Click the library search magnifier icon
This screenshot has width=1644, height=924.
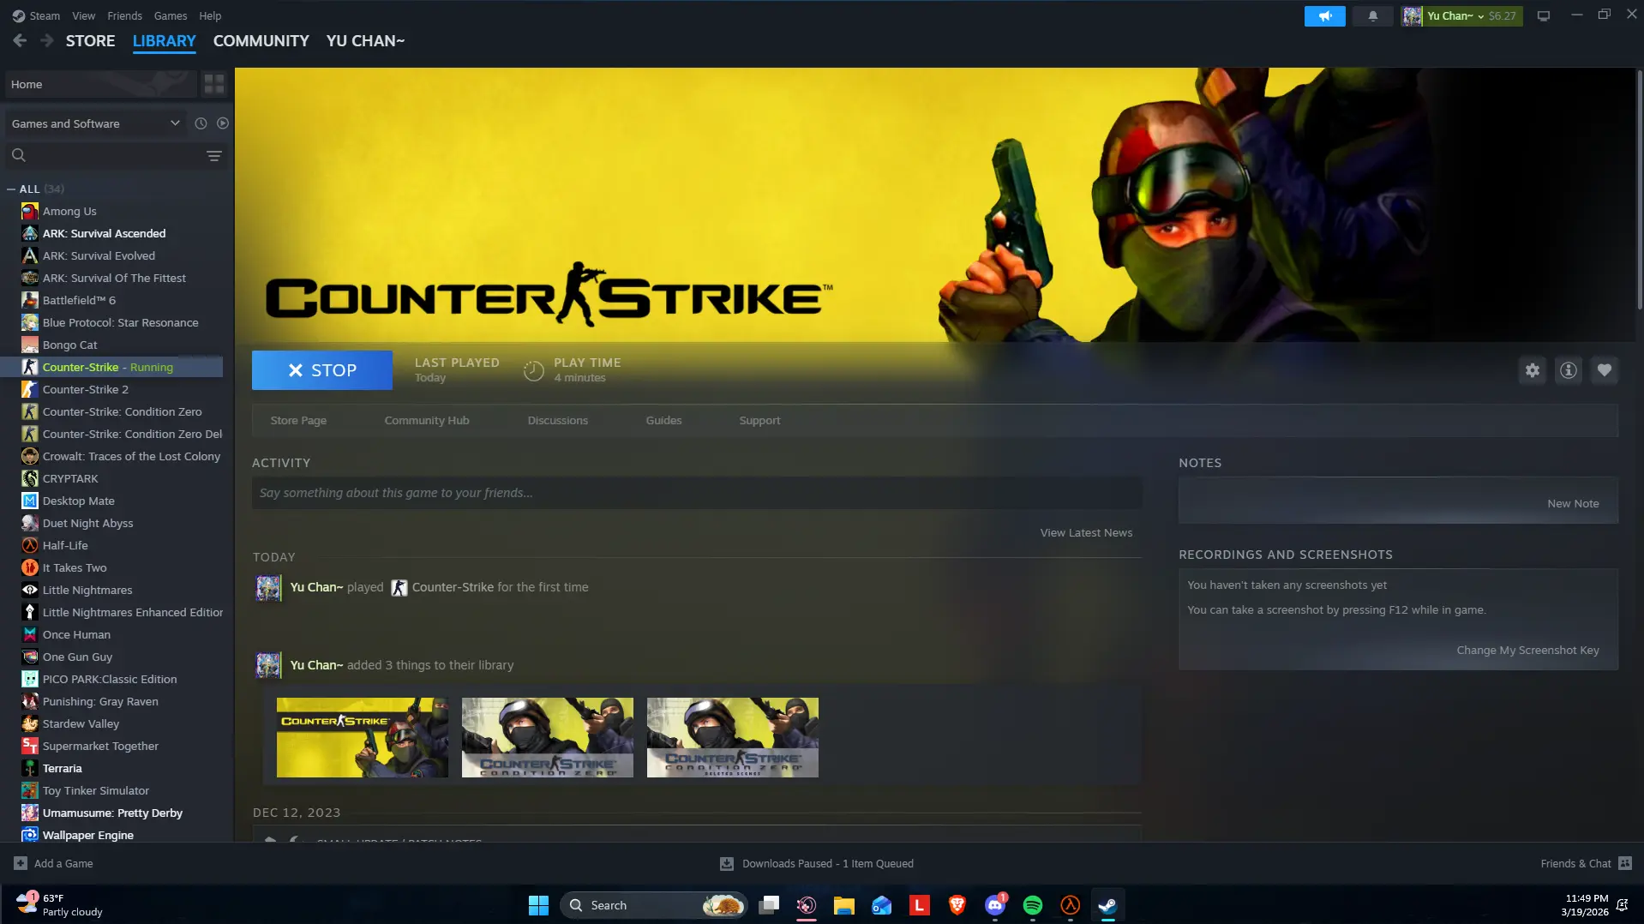19,155
